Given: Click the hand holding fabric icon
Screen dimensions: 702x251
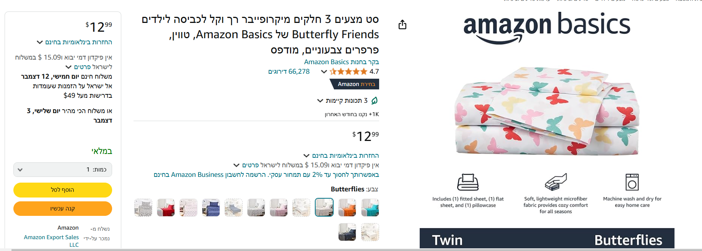Looking at the screenshot, I should 555,182.
